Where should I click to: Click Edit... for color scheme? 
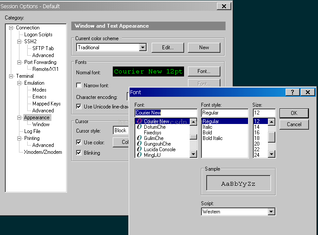coord(168,48)
